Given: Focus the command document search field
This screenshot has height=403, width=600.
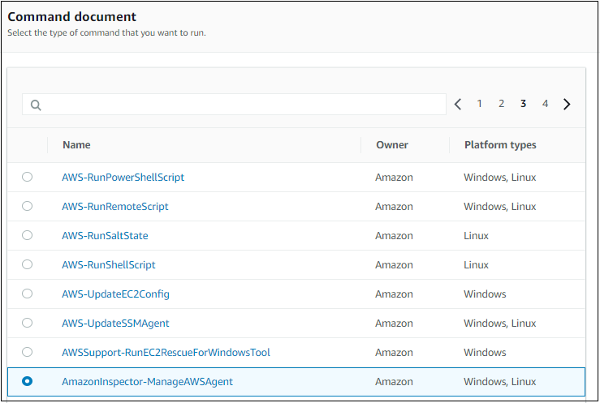Looking at the screenshot, I should [x=234, y=105].
